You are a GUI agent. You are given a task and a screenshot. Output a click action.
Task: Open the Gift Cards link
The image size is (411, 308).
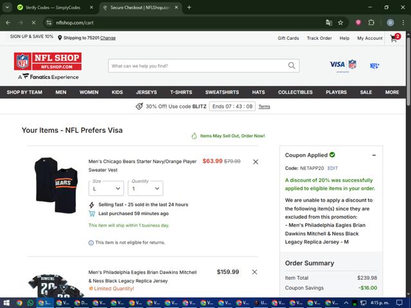pyautogui.click(x=288, y=38)
